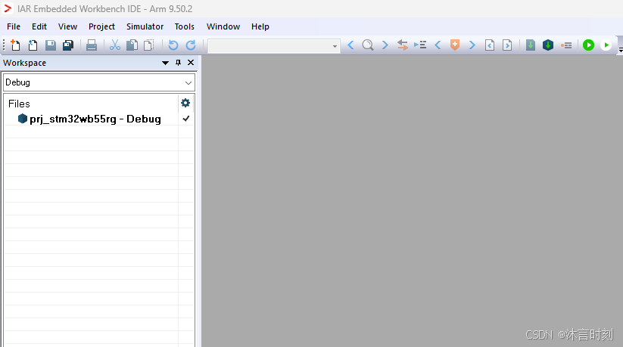This screenshot has width=623, height=347.
Task: Open the Simulator menu
Action: click(145, 26)
